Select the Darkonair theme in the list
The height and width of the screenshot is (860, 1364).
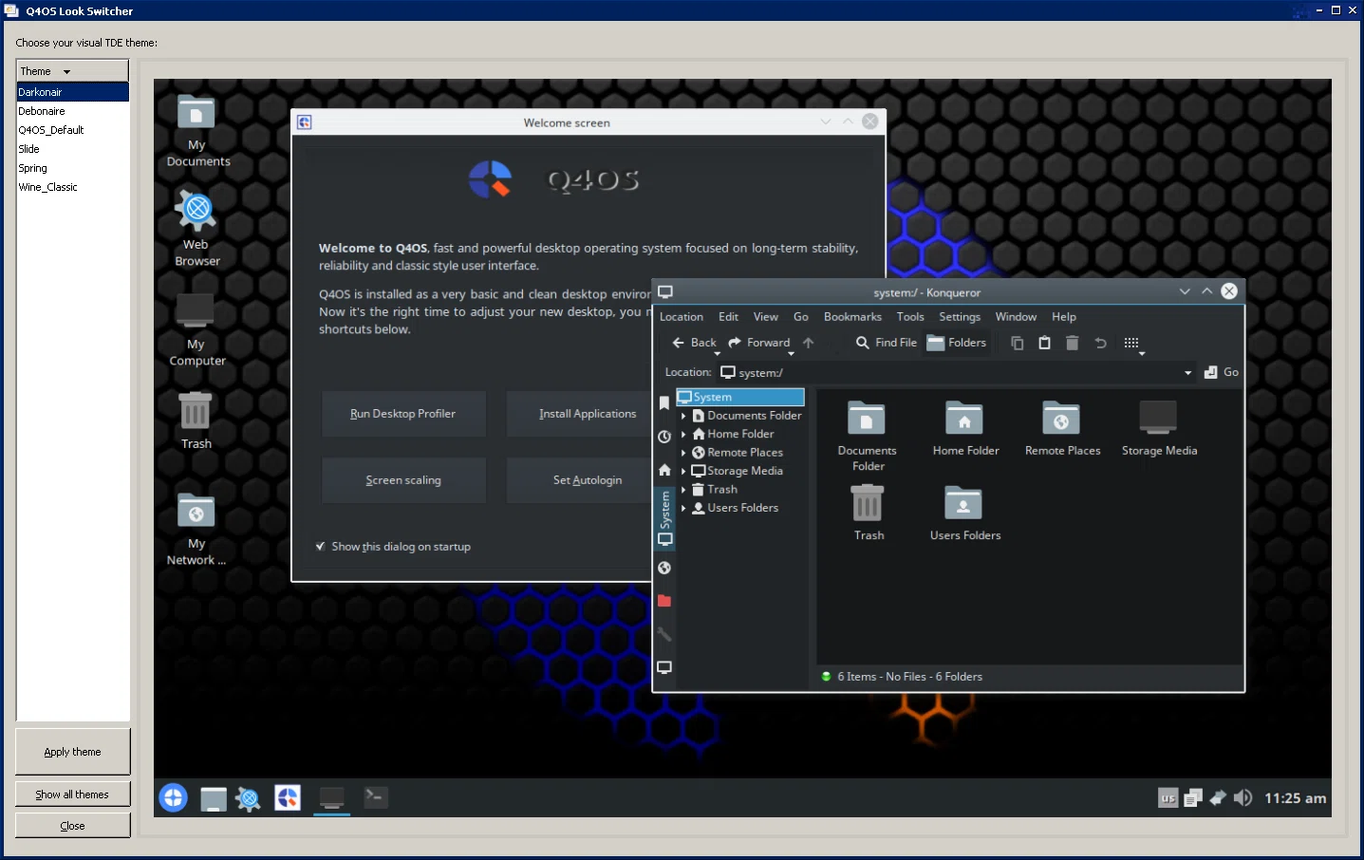coord(73,92)
